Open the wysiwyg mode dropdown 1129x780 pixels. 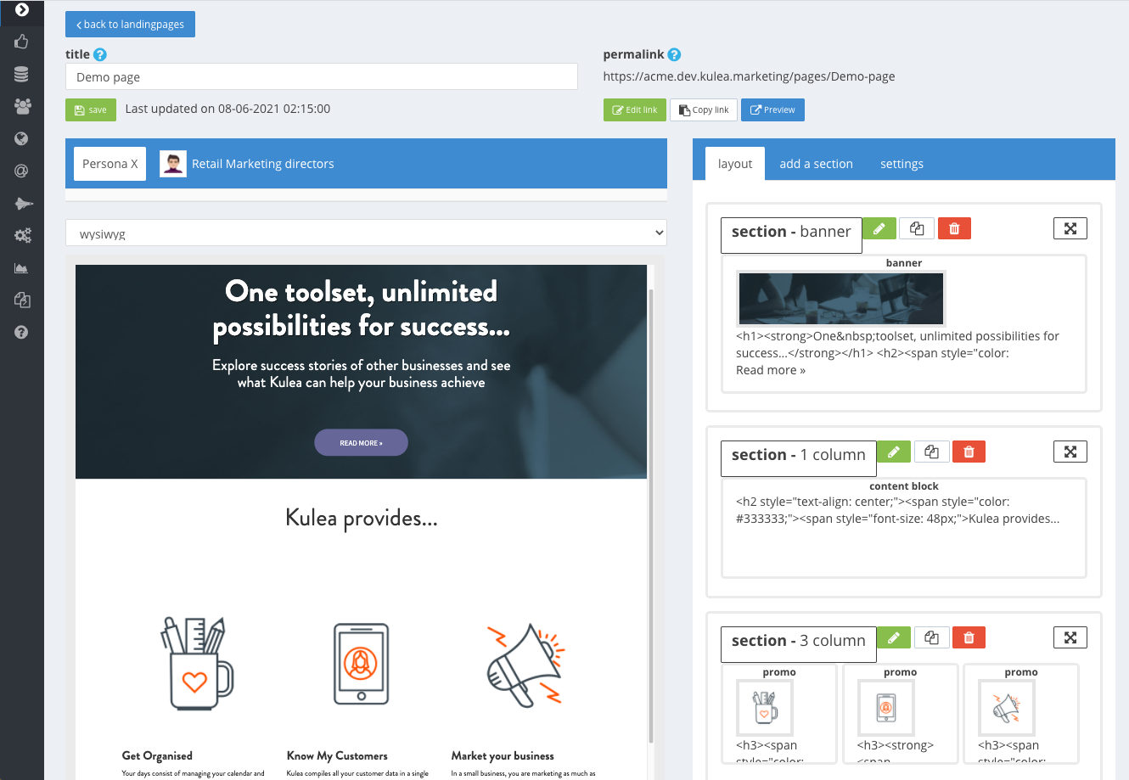pyautogui.click(x=366, y=233)
